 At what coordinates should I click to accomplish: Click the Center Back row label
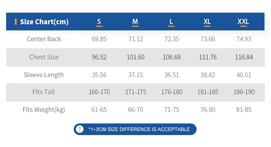(44, 39)
